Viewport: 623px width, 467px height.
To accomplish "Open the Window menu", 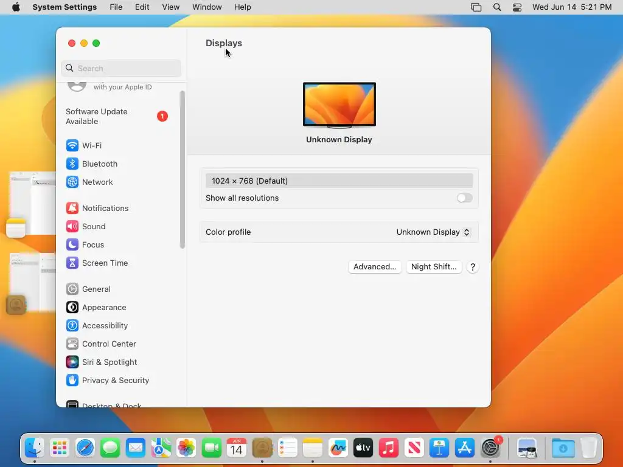I will (x=207, y=7).
